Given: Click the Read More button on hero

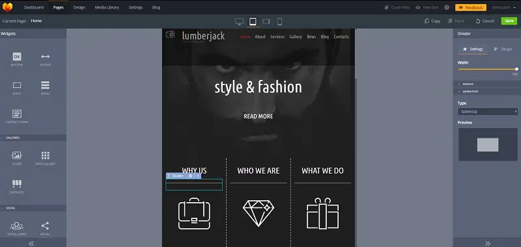Looking at the screenshot, I should point(259,116).
